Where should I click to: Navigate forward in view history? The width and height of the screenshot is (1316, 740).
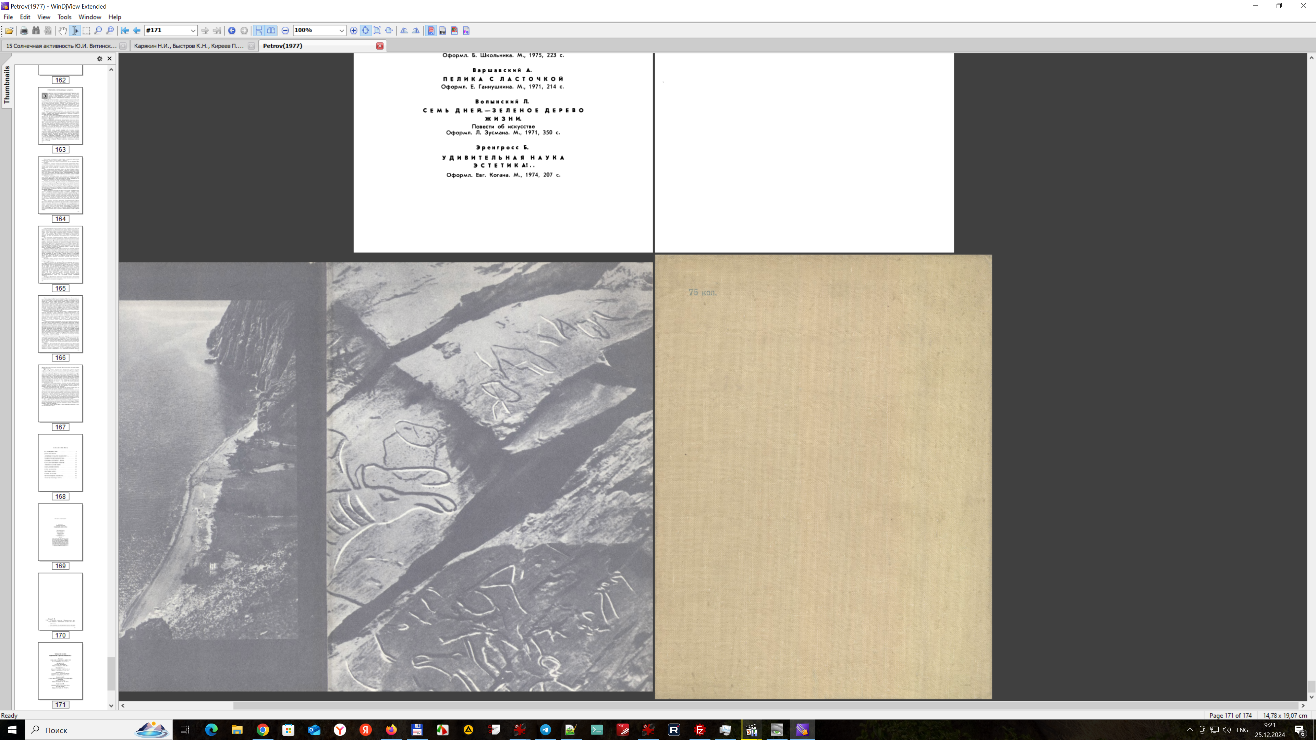pyautogui.click(x=244, y=30)
